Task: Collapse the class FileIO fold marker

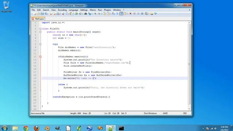Action: coord(40,29)
